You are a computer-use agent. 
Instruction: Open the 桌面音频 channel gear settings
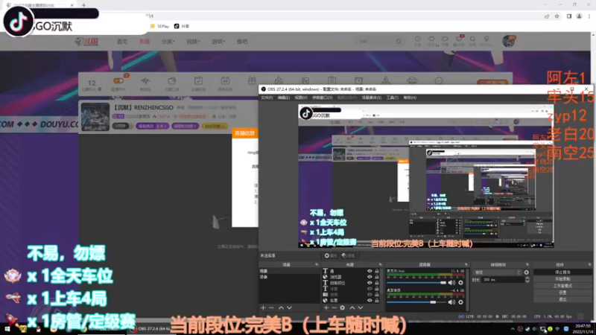(460, 302)
